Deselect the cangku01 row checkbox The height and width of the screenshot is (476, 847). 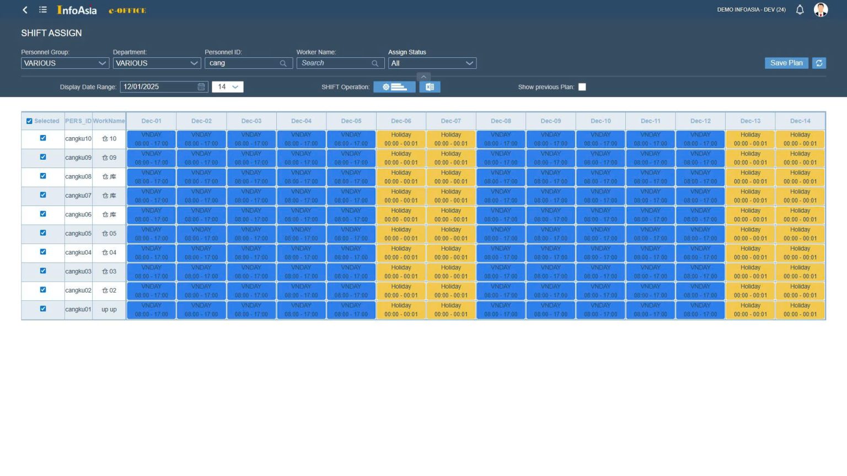click(x=43, y=309)
